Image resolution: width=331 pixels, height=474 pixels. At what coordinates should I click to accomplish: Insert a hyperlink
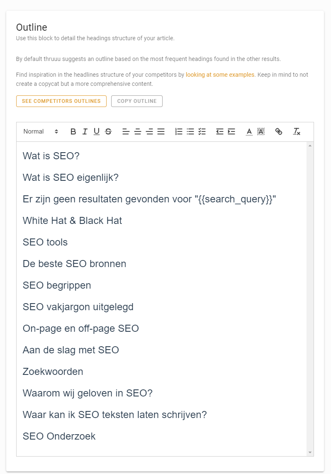pyautogui.click(x=279, y=131)
